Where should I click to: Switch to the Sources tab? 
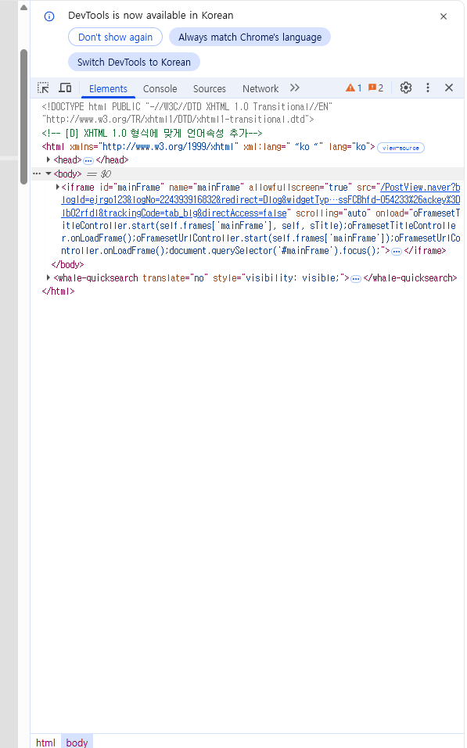click(x=209, y=89)
